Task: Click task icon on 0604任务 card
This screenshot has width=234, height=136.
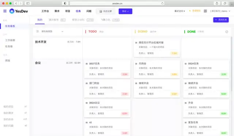Action: tap(185, 64)
